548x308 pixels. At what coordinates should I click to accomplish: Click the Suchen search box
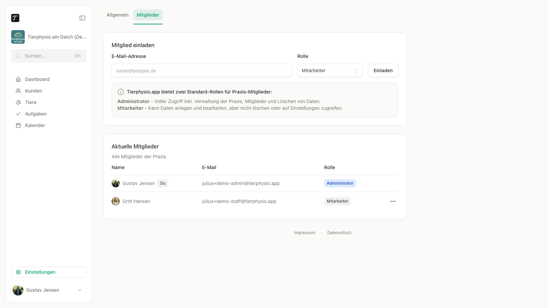[49, 56]
